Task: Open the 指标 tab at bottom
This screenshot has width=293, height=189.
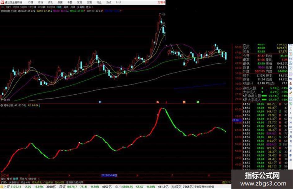Action: (3, 179)
